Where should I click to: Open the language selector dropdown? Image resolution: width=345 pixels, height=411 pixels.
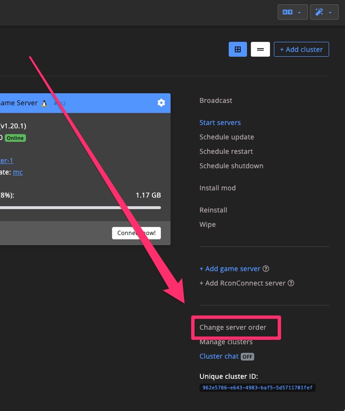point(292,12)
